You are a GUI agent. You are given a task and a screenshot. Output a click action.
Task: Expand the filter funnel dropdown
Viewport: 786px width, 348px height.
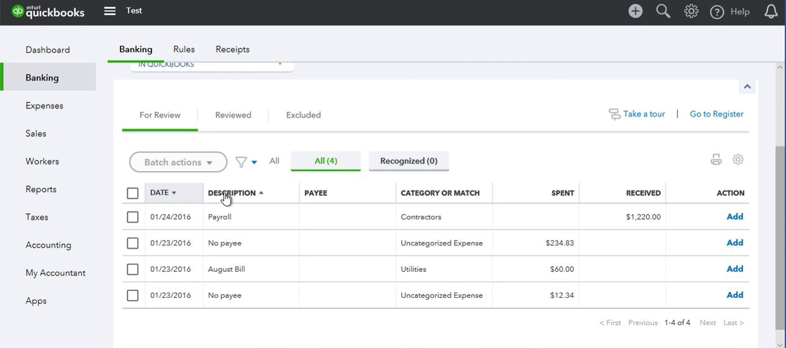(x=246, y=163)
